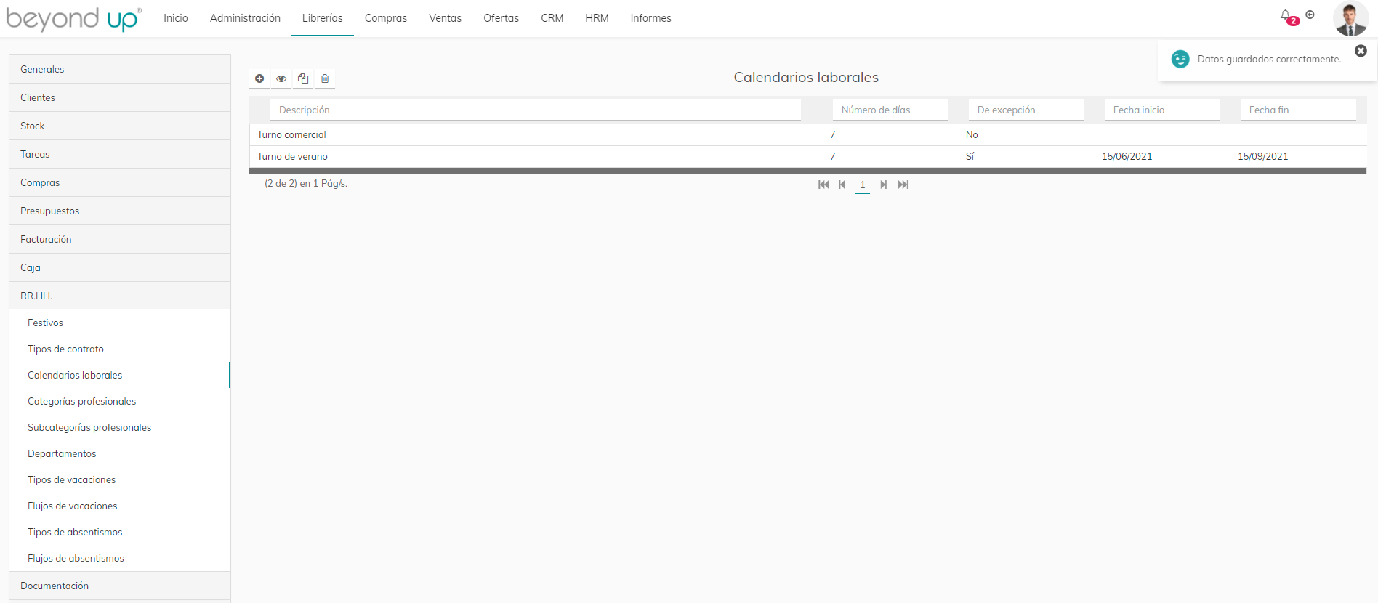Open Tipos de contrato
The image size is (1378, 603).
pyautogui.click(x=120, y=349)
